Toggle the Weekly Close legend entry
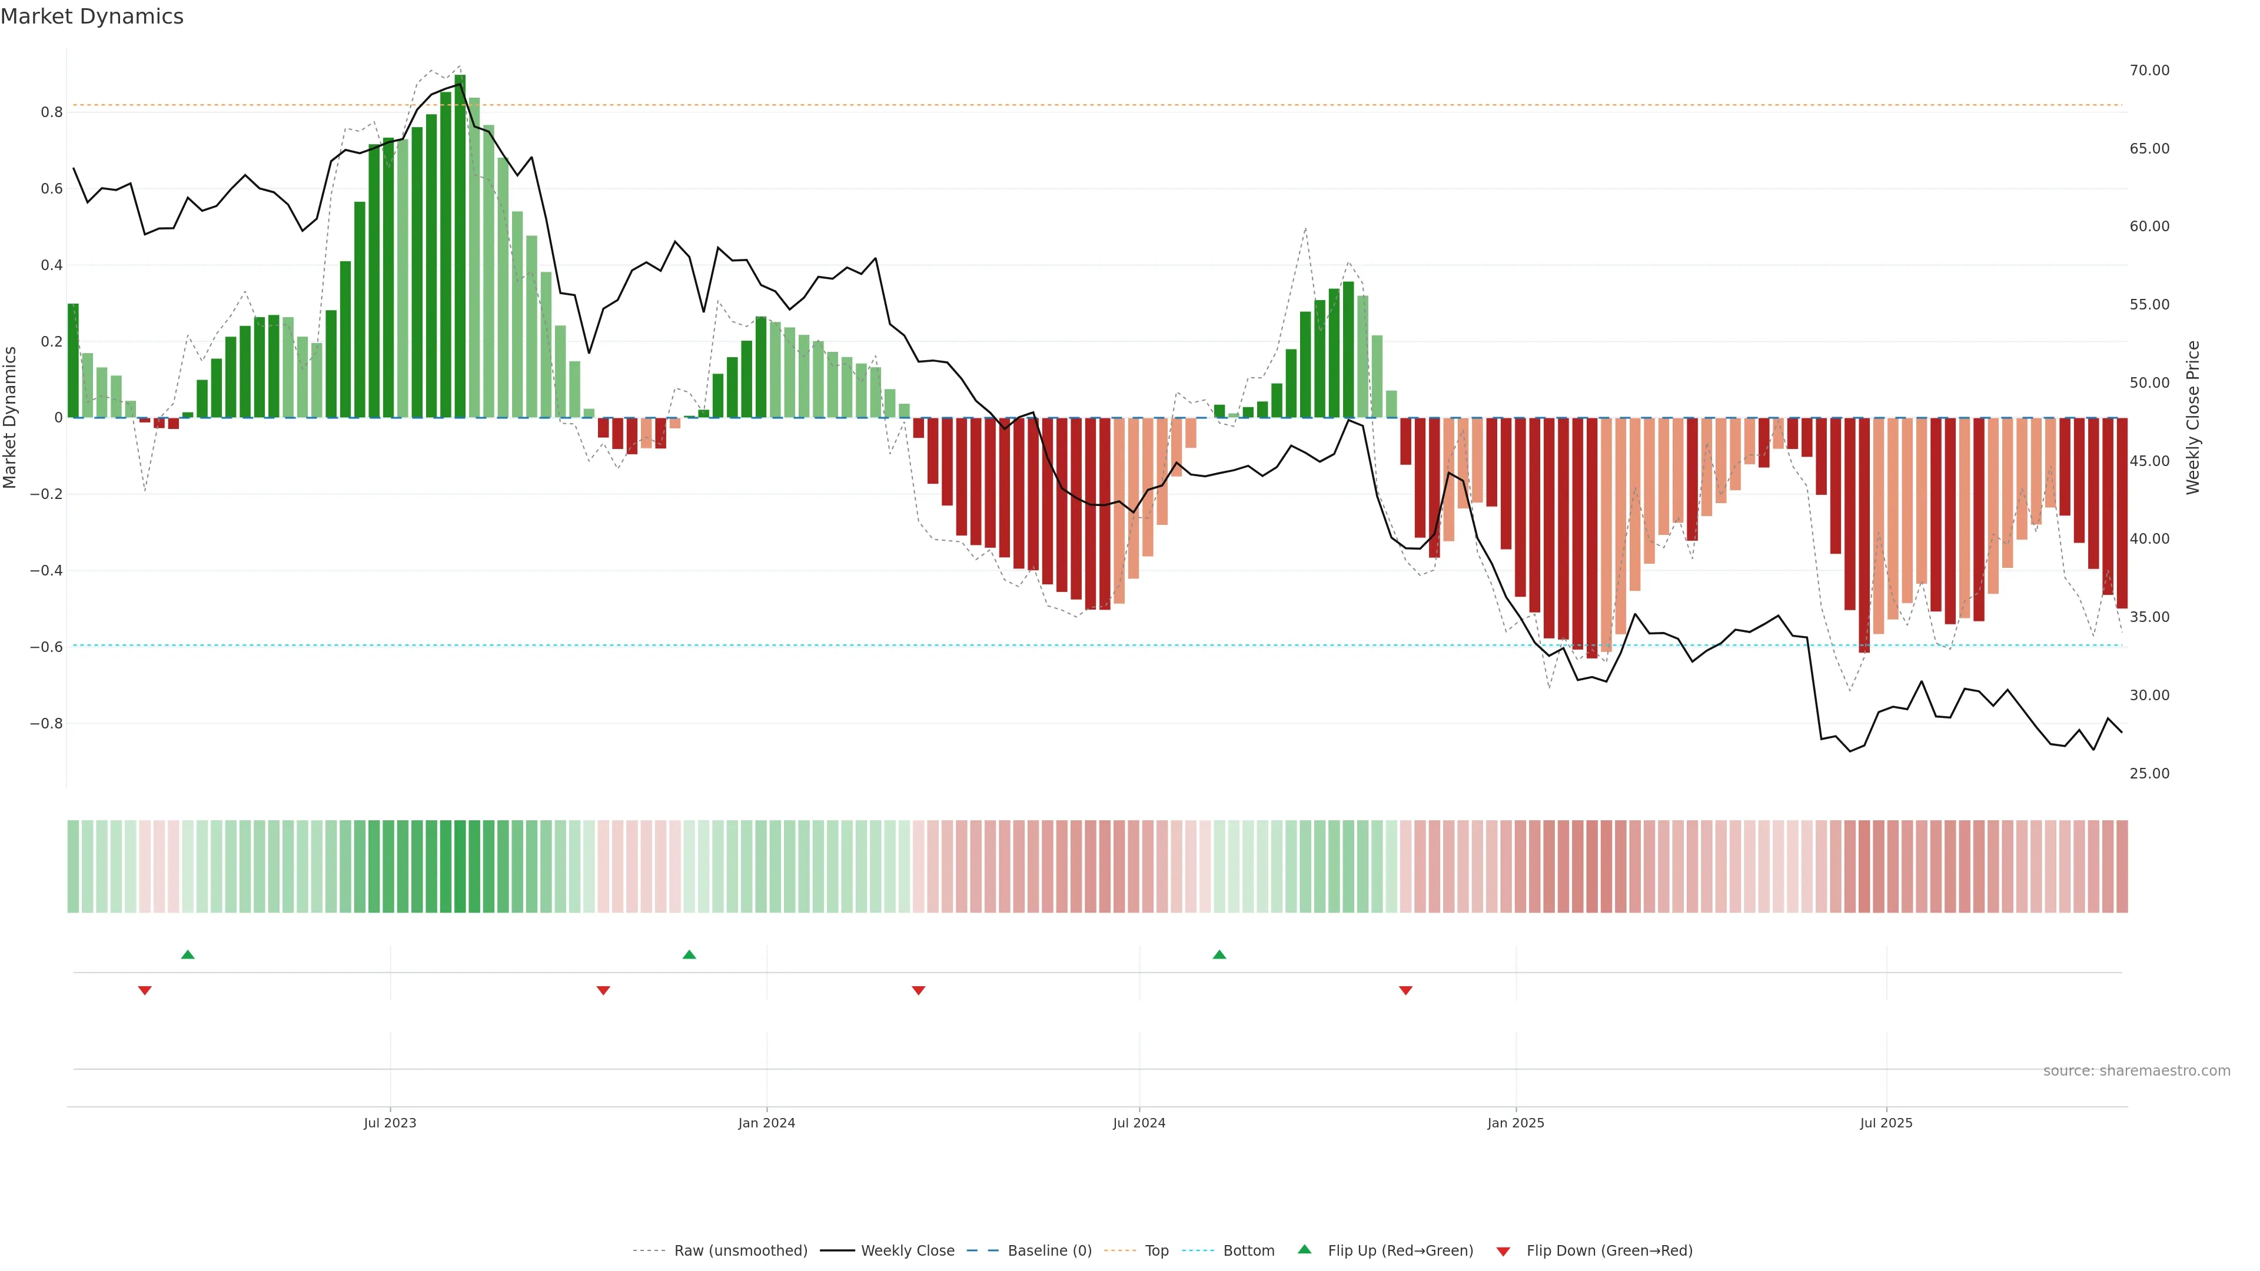The height and width of the screenshot is (1271, 2260). click(907, 1251)
